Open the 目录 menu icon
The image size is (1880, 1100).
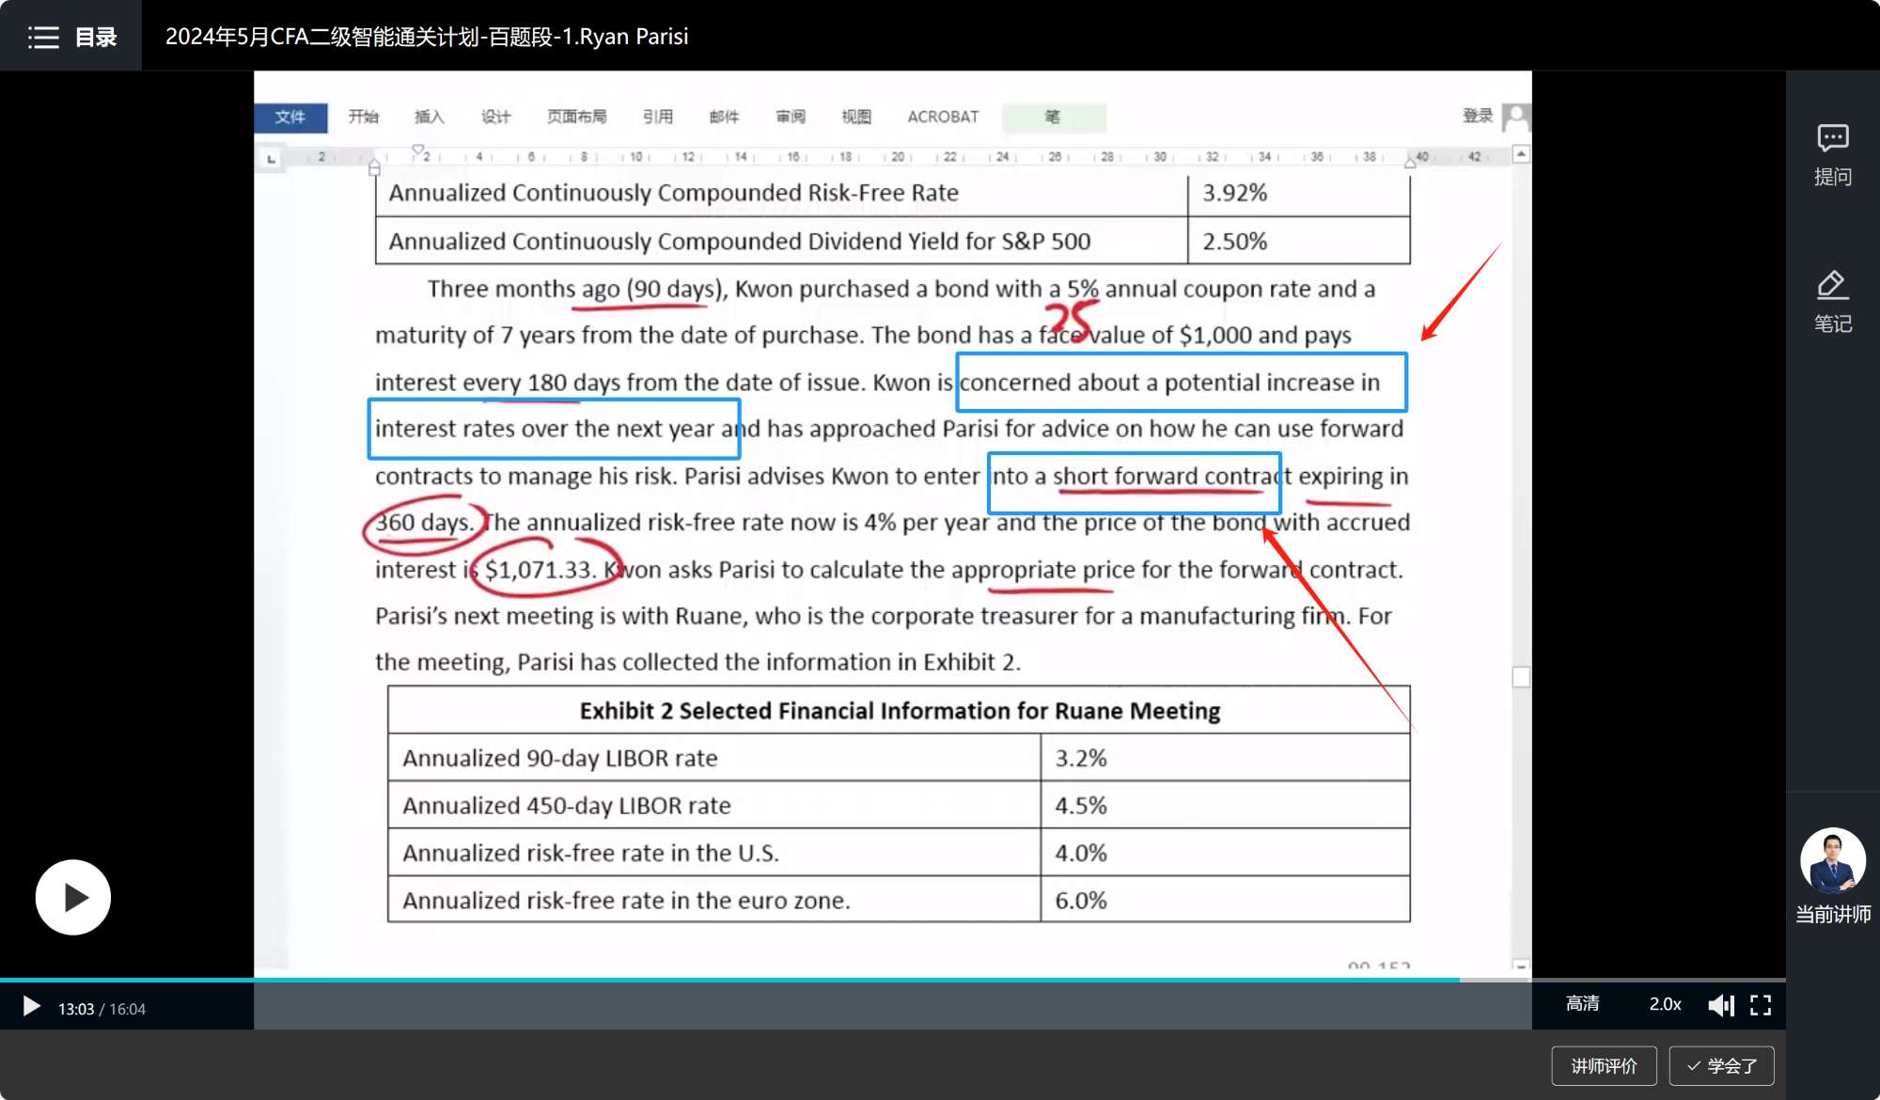click(43, 37)
